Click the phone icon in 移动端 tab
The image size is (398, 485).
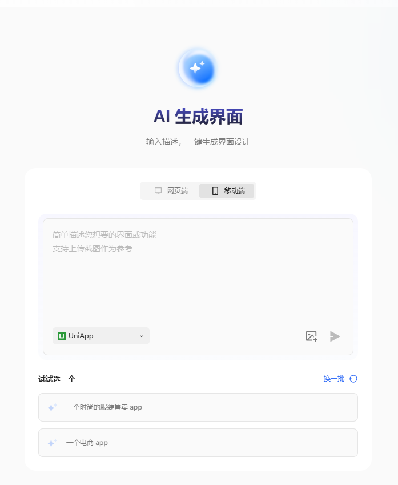[x=215, y=191]
